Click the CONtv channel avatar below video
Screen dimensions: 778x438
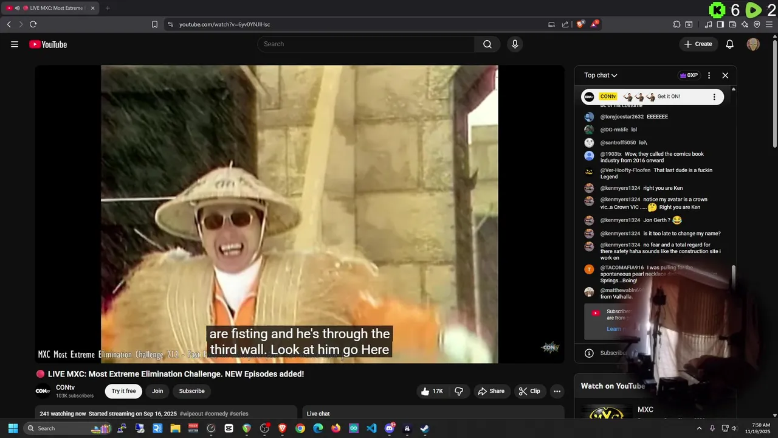[43, 391]
